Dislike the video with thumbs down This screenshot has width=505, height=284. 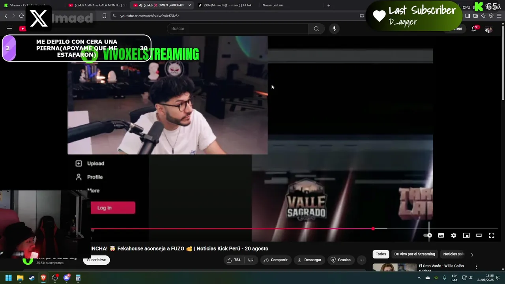click(x=251, y=260)
